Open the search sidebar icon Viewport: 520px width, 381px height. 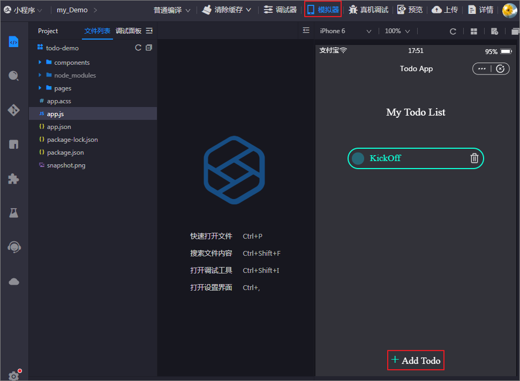tap(13, 76)
